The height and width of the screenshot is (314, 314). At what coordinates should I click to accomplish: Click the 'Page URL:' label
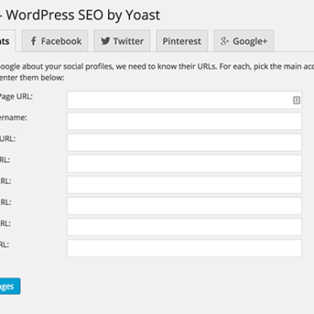(x=17, y=97)
